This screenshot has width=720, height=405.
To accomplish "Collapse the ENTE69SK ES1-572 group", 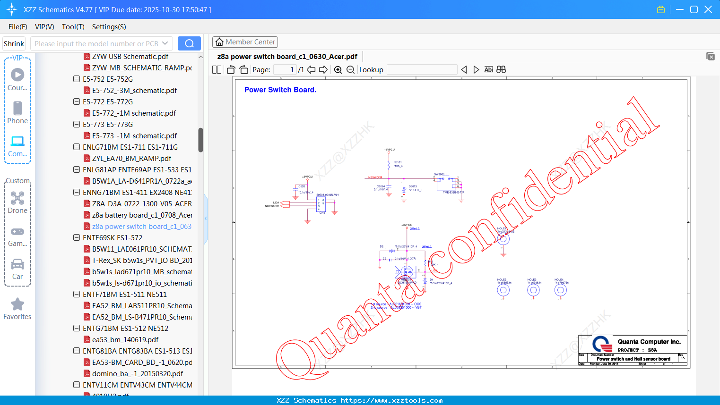I will pyautogui.click(x=77, y=237).
